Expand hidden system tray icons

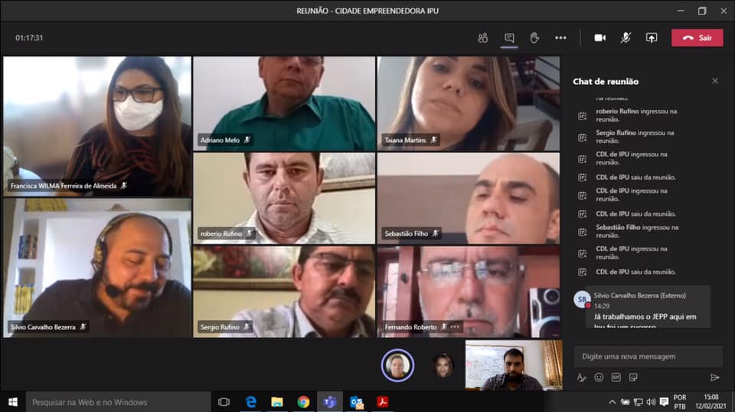[612, 402]
